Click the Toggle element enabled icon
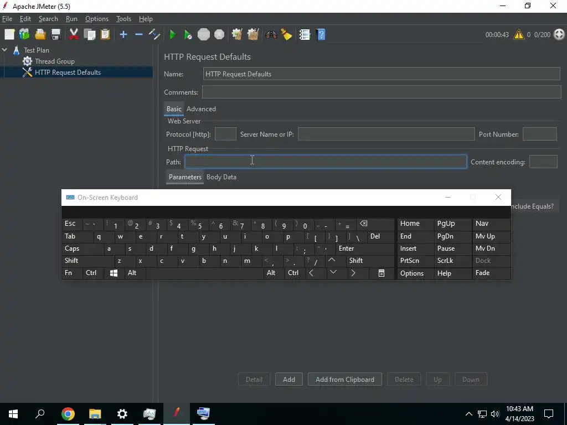567x425 pixels. pos(154,35)
